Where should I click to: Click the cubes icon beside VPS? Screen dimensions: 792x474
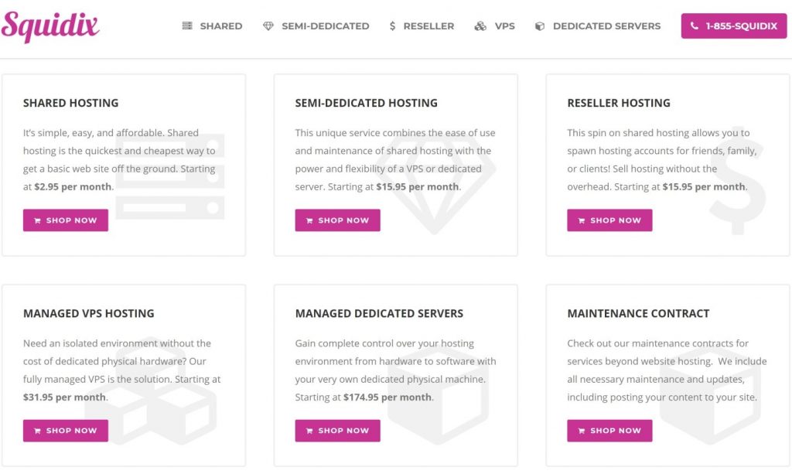[480, 26]
